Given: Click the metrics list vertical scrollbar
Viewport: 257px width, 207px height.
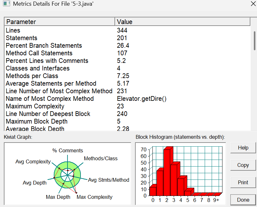Looking at the screenshot, I should click(x=254, y=41).
